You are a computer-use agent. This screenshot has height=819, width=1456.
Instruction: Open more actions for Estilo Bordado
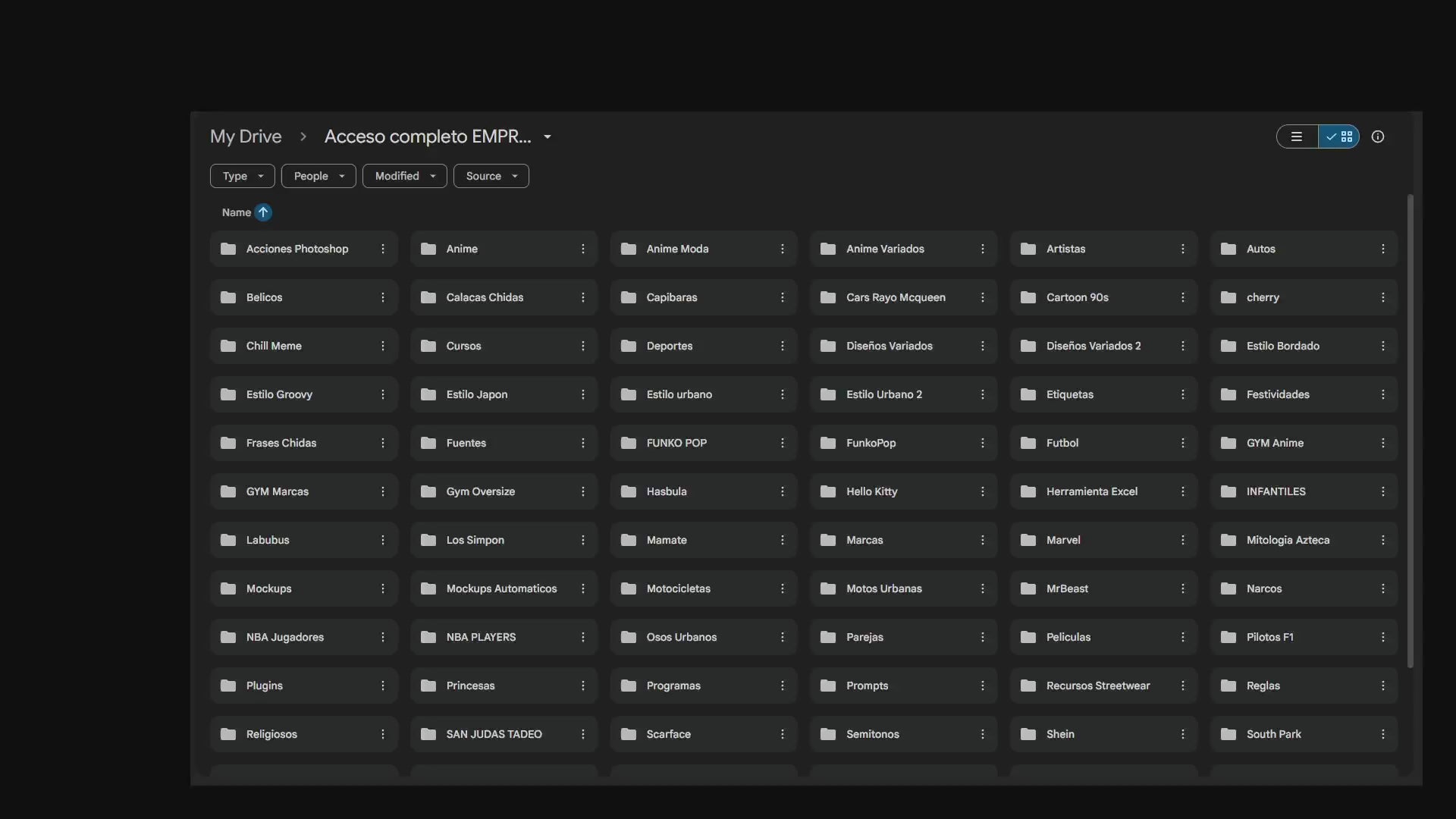(1383, 346)
